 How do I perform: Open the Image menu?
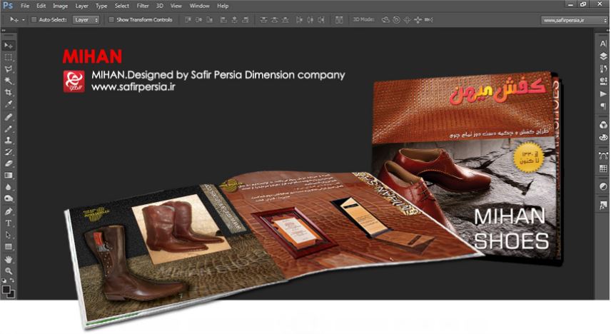click(60, 6)
